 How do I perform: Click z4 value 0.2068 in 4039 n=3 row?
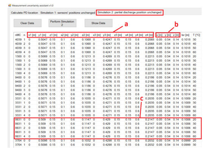tap(150, 48)
